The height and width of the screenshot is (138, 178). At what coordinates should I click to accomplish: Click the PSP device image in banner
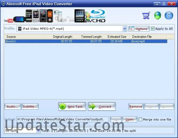pos(20,19)
